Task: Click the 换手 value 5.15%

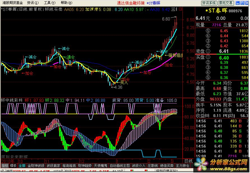Action: point(215,105)
